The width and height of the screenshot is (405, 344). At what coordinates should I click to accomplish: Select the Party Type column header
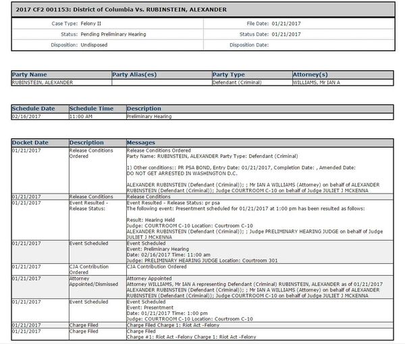(228, 74)
